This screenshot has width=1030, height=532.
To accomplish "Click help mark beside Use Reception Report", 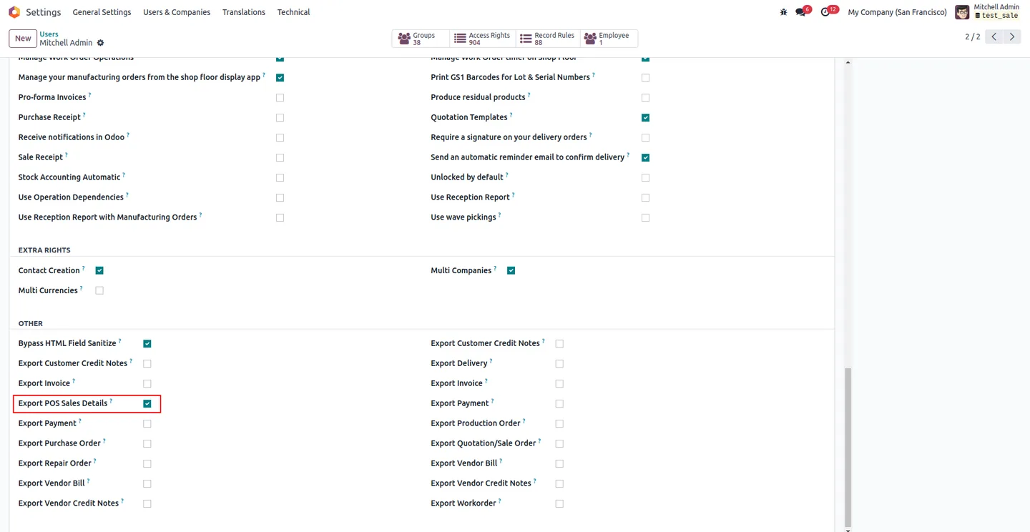I will pos(513,195).
